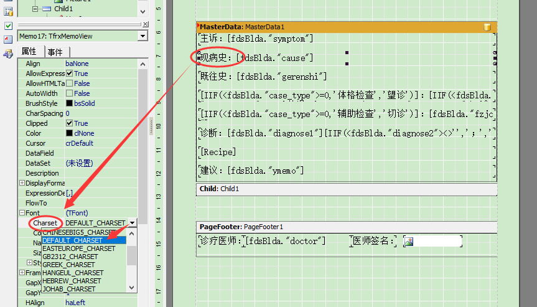
Task: Enable the AllowHTMLTags checkbox
Action: point(69,83)
